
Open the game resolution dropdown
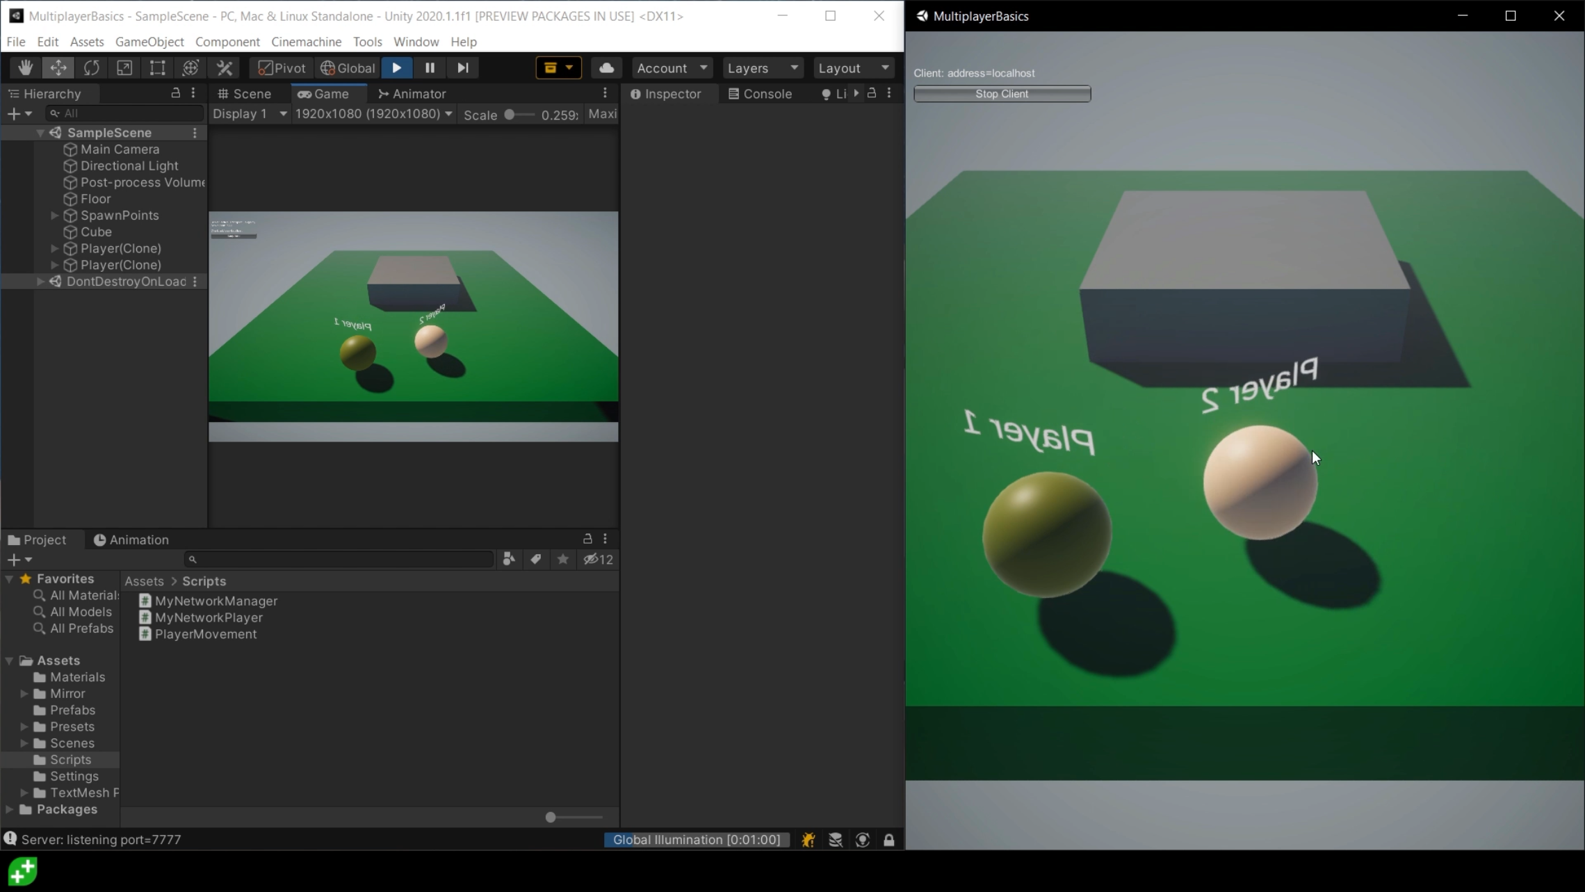[x=373, y=114]
